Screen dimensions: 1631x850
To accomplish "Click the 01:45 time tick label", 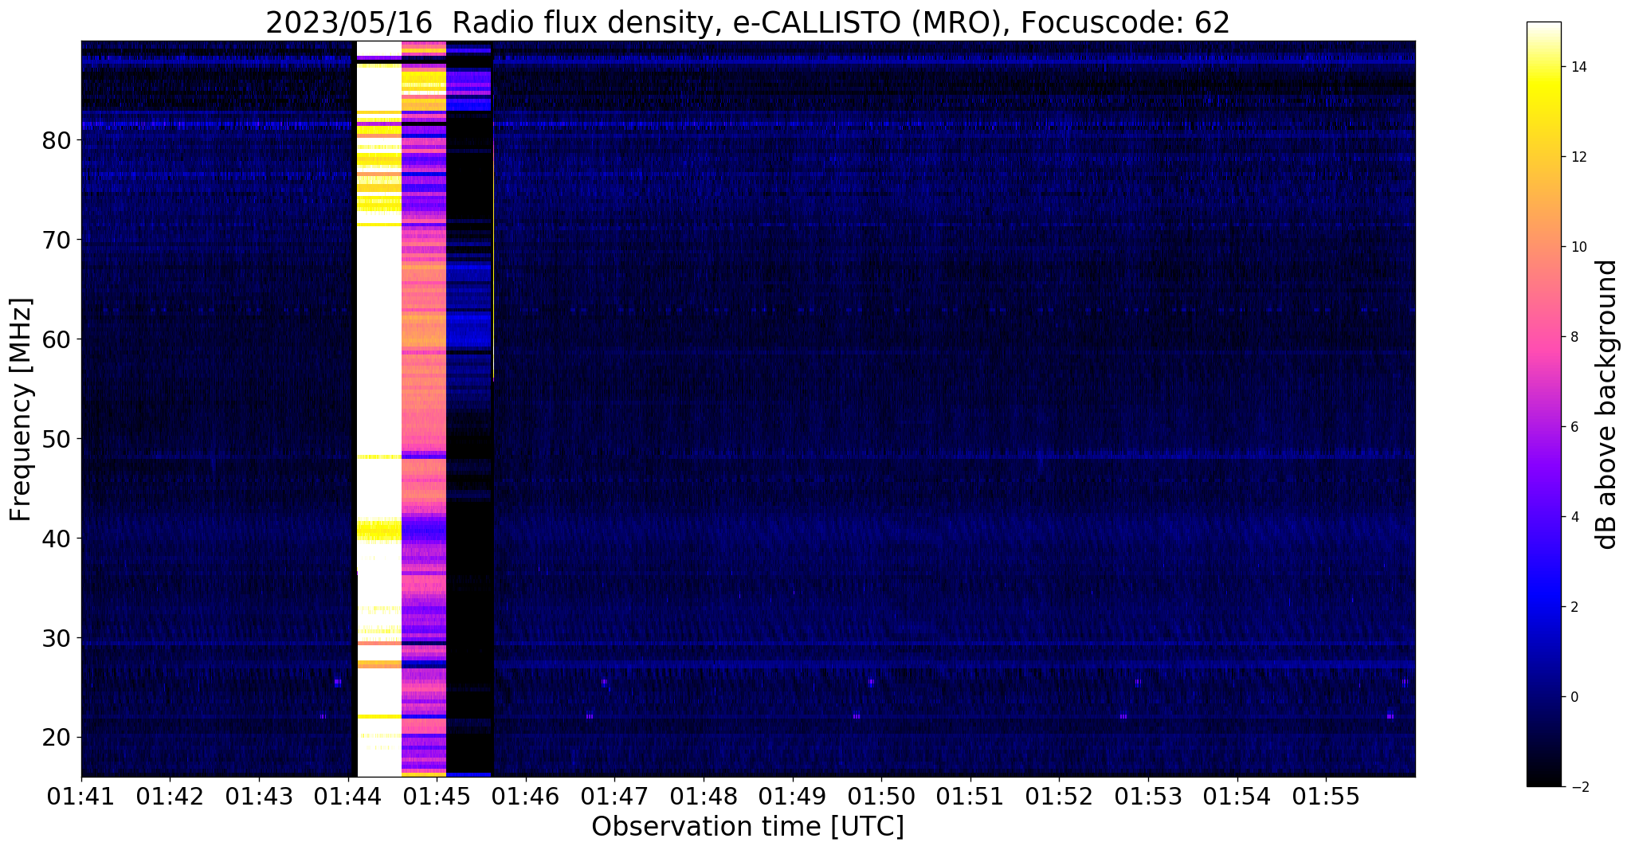I will click(437, 797).
